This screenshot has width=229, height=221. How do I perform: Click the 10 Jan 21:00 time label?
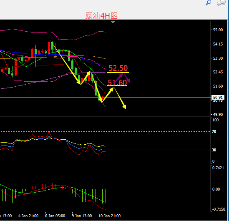pyautogui.click(x=110, y=216)
